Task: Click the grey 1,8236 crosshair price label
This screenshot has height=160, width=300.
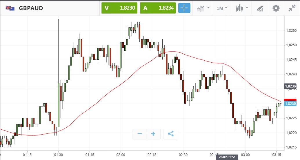Action: pos(290,86)
